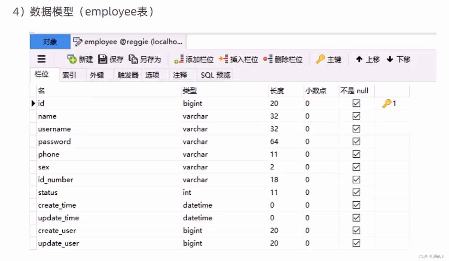This screenshot has height=261, width=449.
Task: Select the employee @reggie tab
Action: [128, 42]
